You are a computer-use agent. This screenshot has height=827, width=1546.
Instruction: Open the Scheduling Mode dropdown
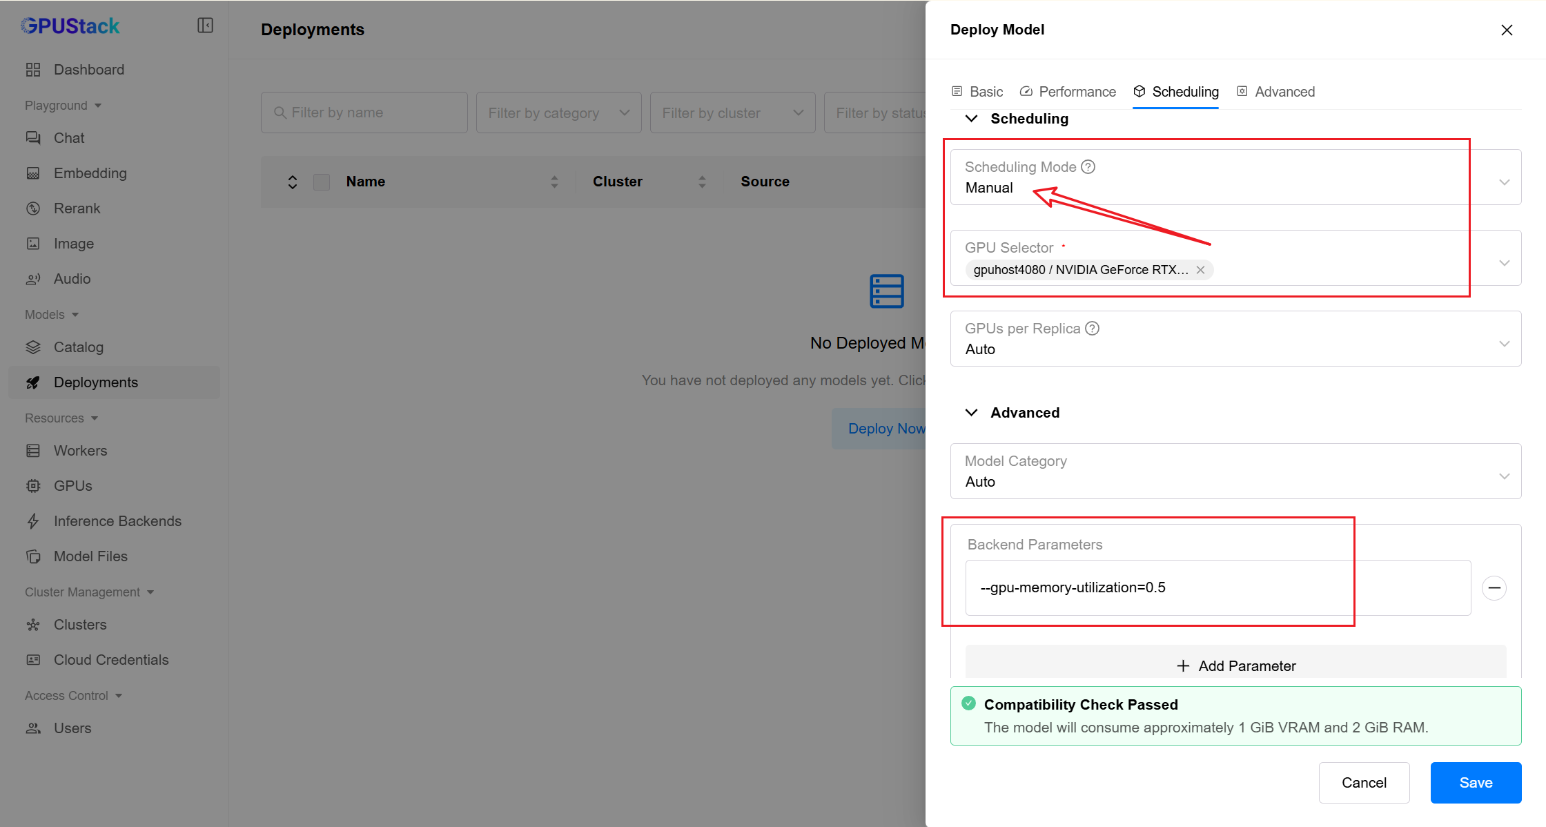pyautogui.click(x=1235, y=177)
